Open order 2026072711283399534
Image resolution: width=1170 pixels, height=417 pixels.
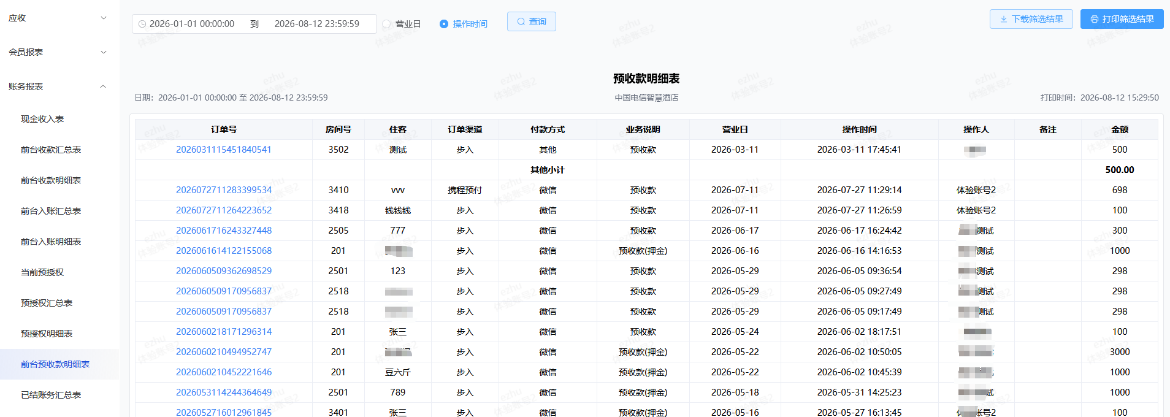(224, 190)
